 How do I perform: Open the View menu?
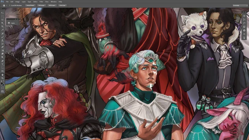coord(47,2)
